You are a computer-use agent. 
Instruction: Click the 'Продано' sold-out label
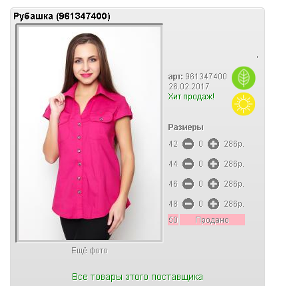(212, 220)
